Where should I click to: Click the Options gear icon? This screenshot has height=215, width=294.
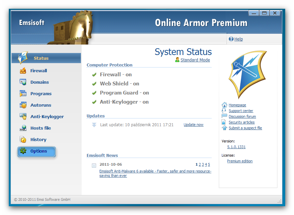click(23, 151)
